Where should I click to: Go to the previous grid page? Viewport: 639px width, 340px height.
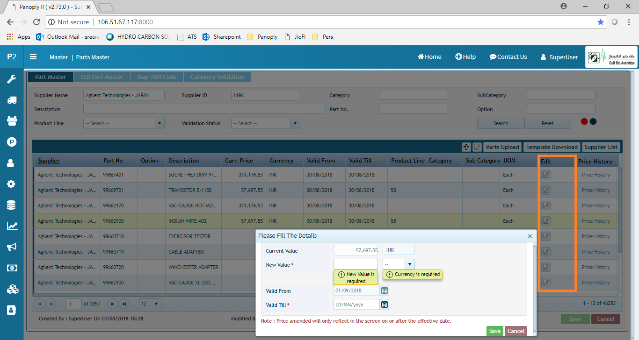(51, 304)
